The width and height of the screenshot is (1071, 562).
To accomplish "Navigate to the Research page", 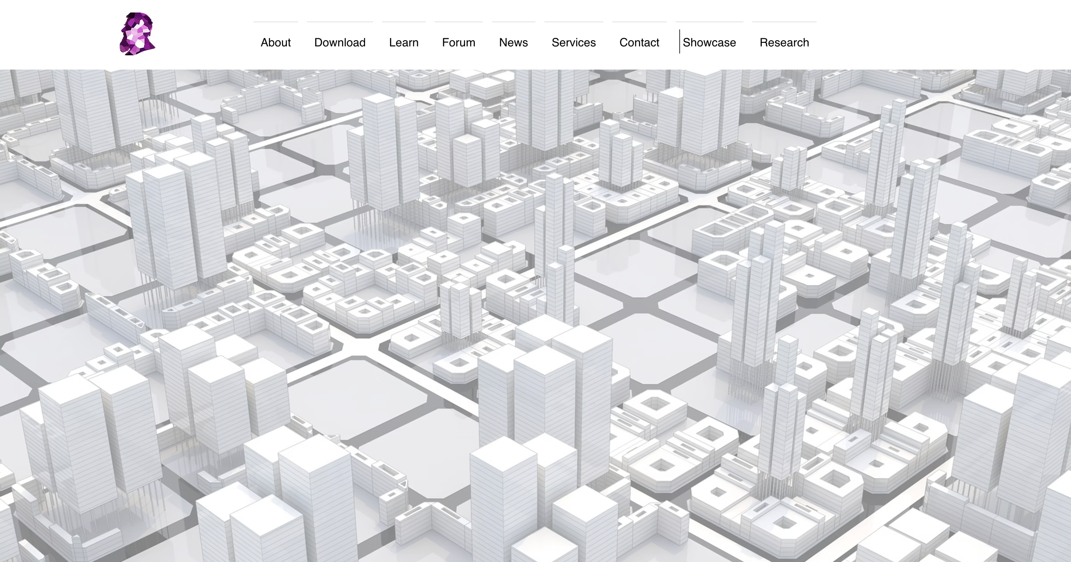I will click(785, 42).
